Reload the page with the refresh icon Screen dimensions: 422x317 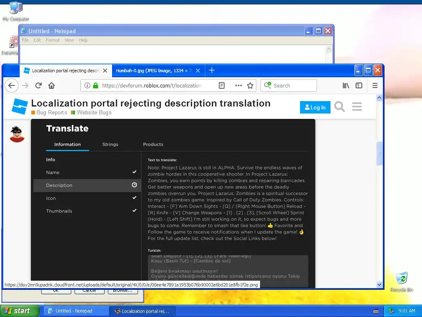[38, 85]
